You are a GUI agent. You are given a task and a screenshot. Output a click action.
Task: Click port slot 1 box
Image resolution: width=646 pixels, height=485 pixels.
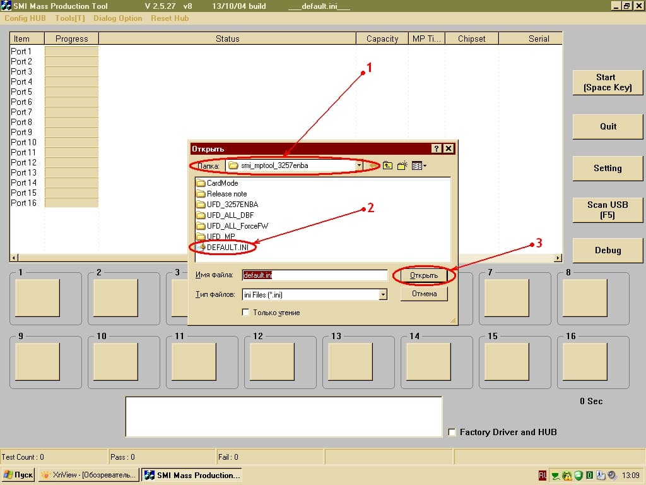coord(37,298)
